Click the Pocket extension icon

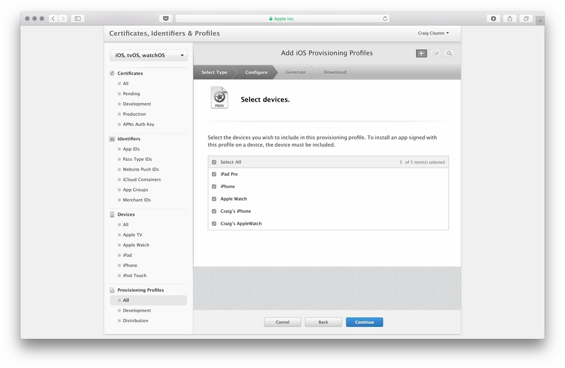[166, 19]
